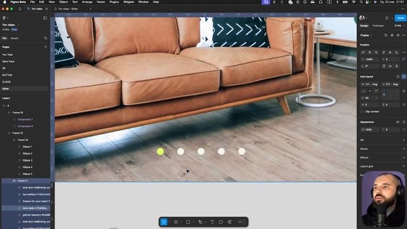
Task: Select the third slider dot
Action: (x=201, y=151)
